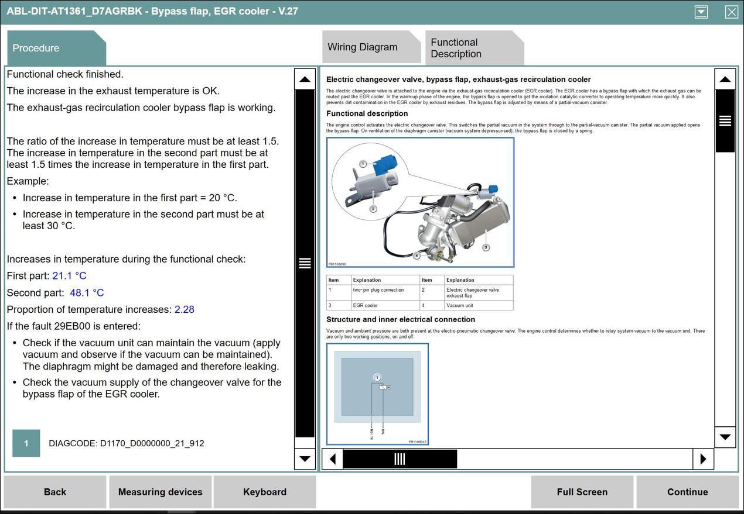Viewport: 744px width, 514px height.
Task: Select the Functional Description tab
Action: coord(475,48)
